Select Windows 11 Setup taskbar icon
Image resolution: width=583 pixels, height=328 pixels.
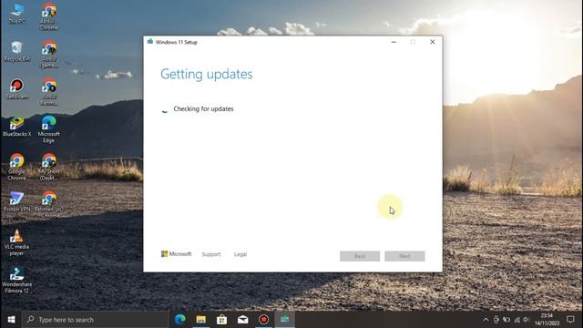(x=285, y=320)
